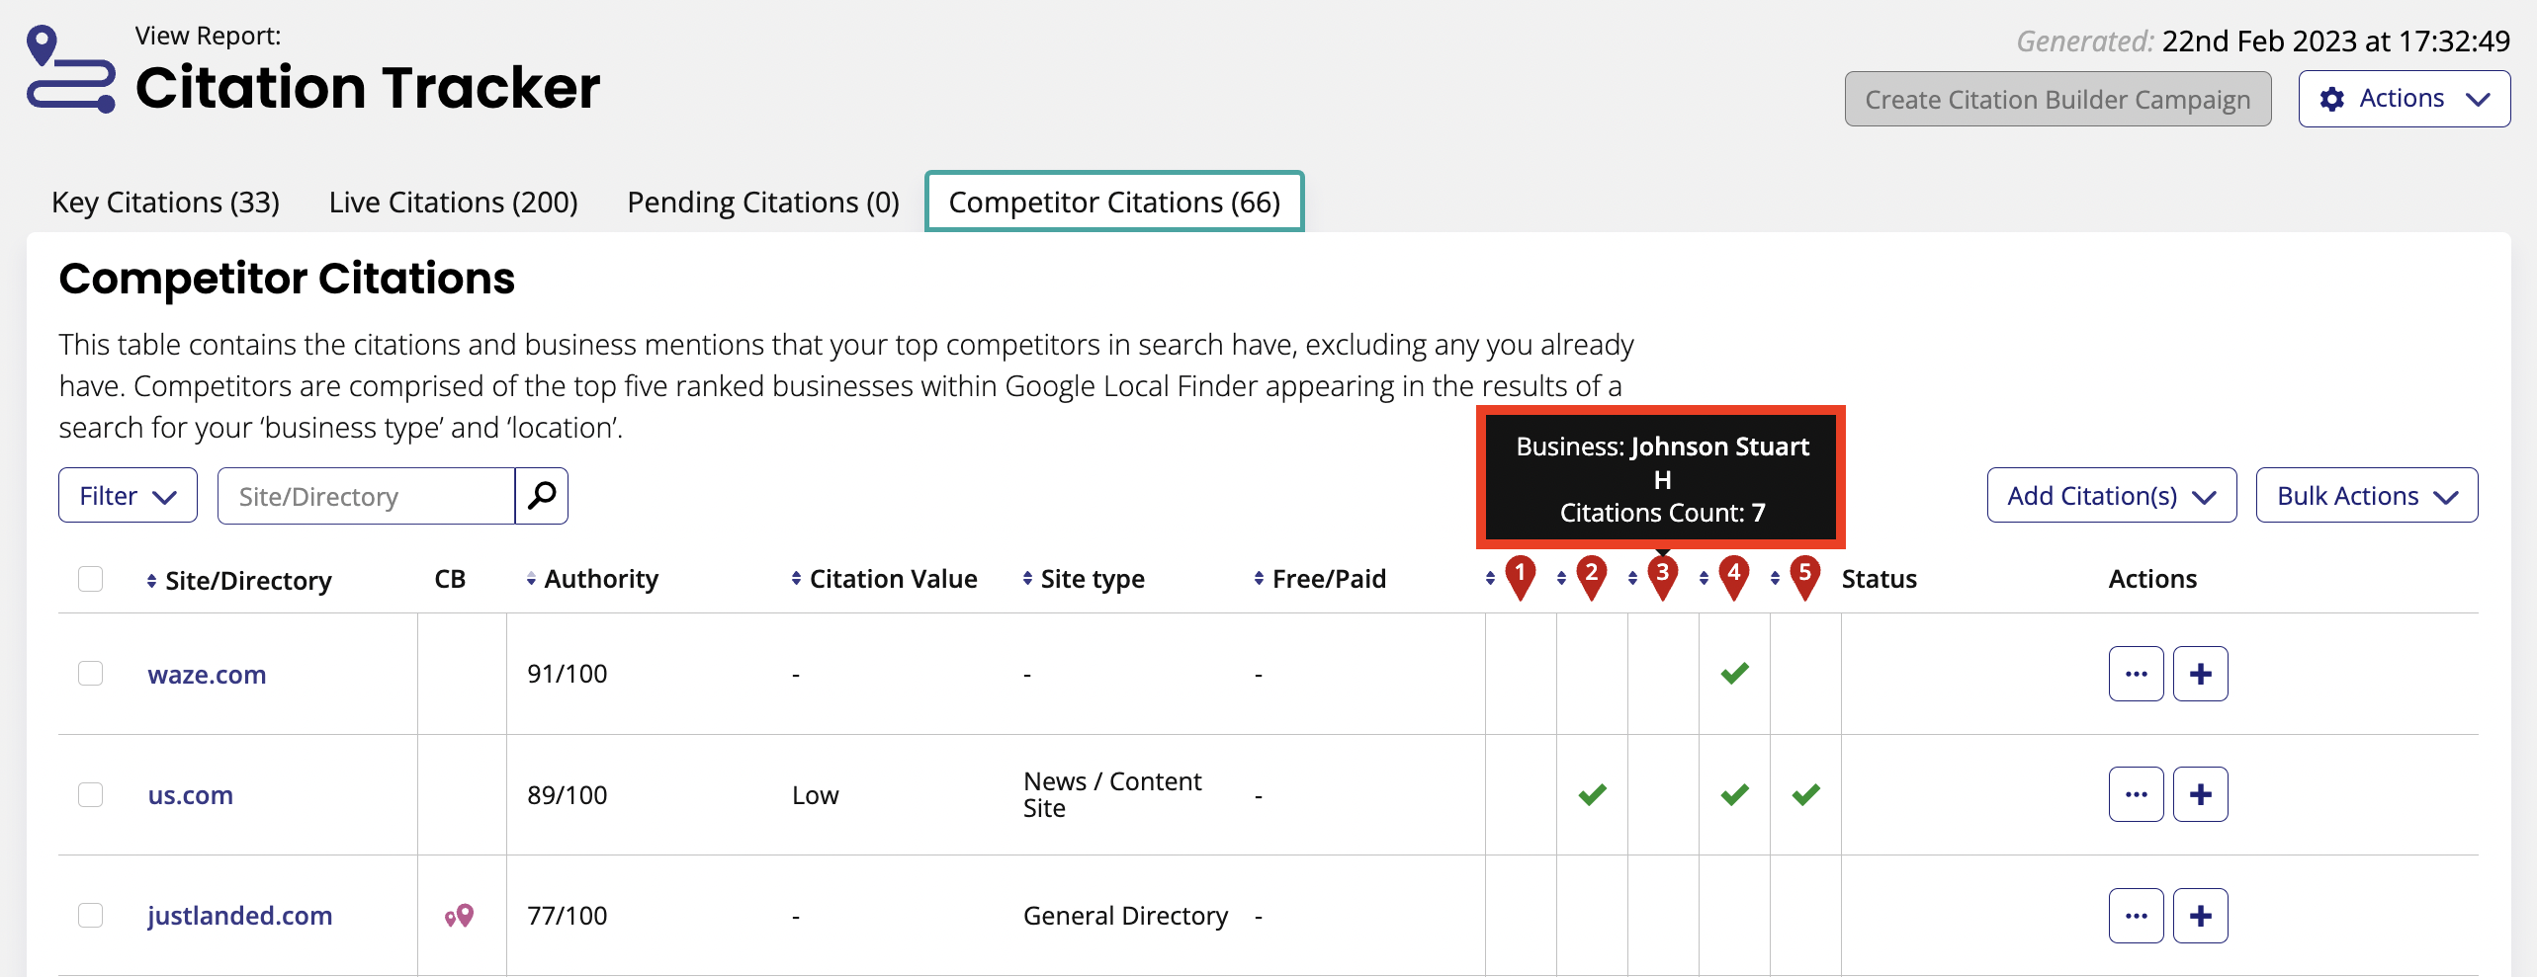Viewport: 2537px width, 977px height.
Task: Select competitor pin marker 1
Action: (1520, 575)
